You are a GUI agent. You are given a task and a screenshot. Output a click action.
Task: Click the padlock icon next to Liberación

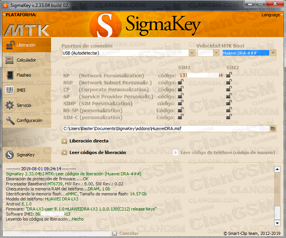(x=10, y=45)
